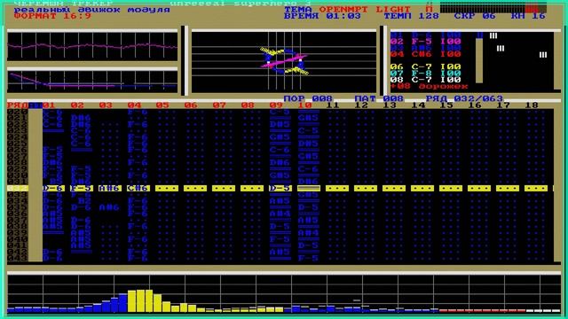Click the A#6 note at row 035 in channel 03
Screen dimensions: 568x319
pos(109,207)
